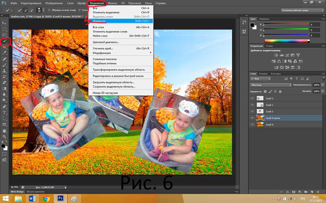Select the Lasso tool
The width and height of the screenshot is (326, 203).
click(x=5, y=35)
